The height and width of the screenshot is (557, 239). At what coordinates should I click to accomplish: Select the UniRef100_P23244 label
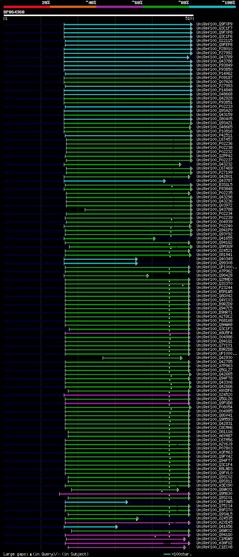214,288
